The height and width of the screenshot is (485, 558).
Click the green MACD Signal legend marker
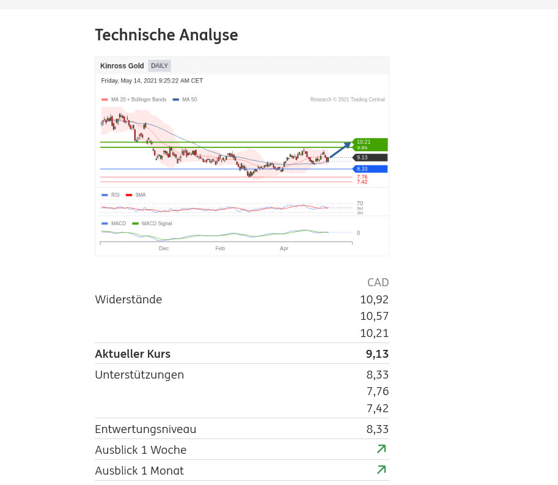[135, 224]
